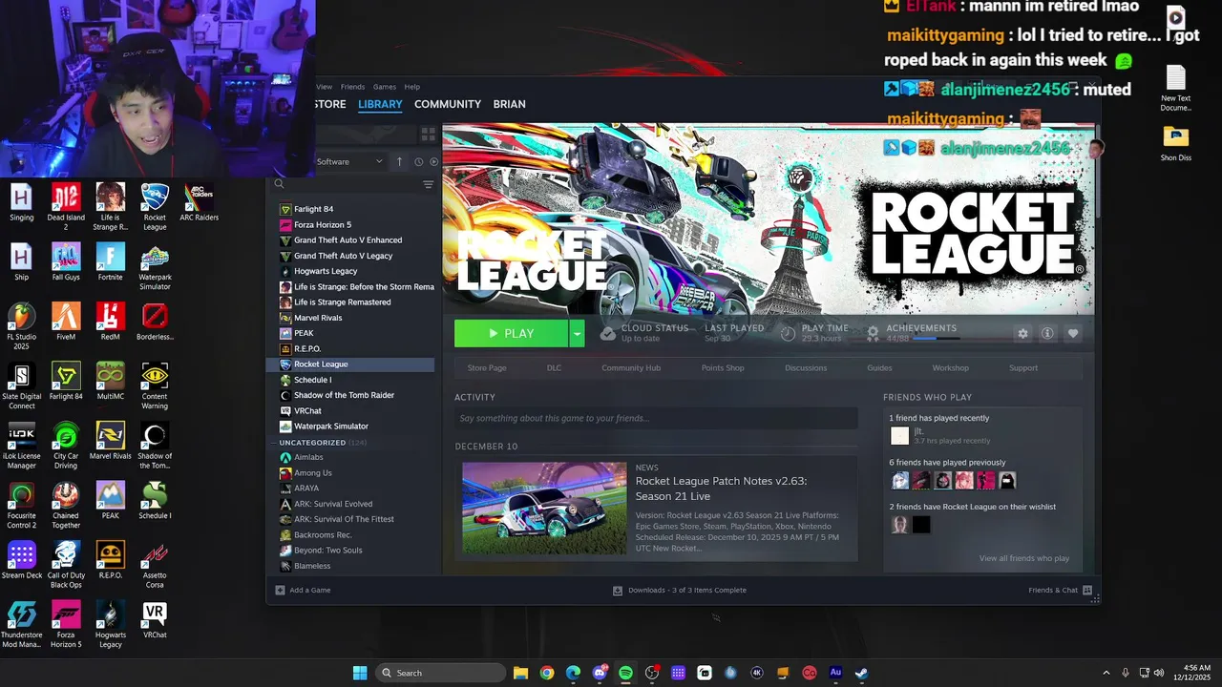Launch Rocket League with PLAY button

coord(511,333)
